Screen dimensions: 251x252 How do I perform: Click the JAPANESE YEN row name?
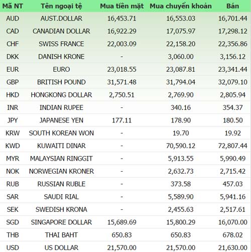pos(61,120)
